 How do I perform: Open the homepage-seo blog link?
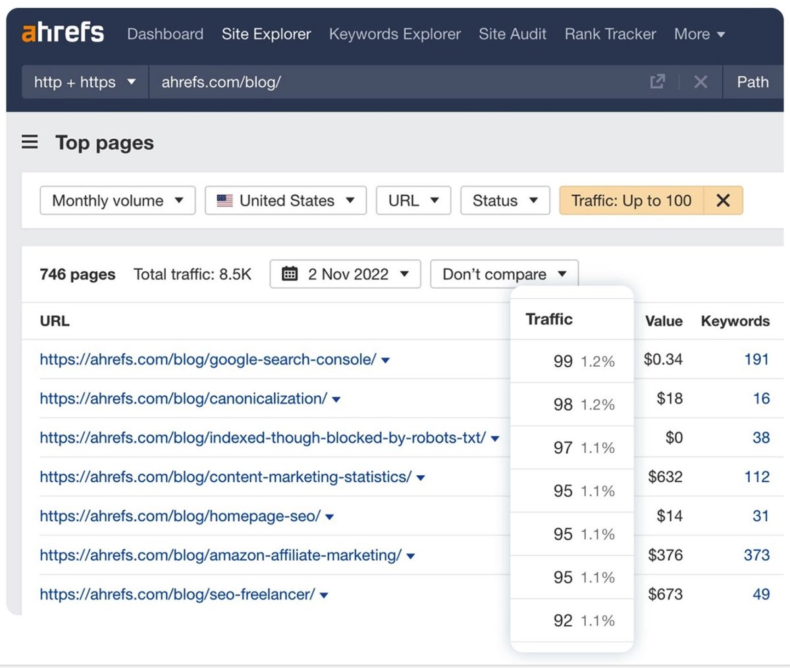[180, 516]
